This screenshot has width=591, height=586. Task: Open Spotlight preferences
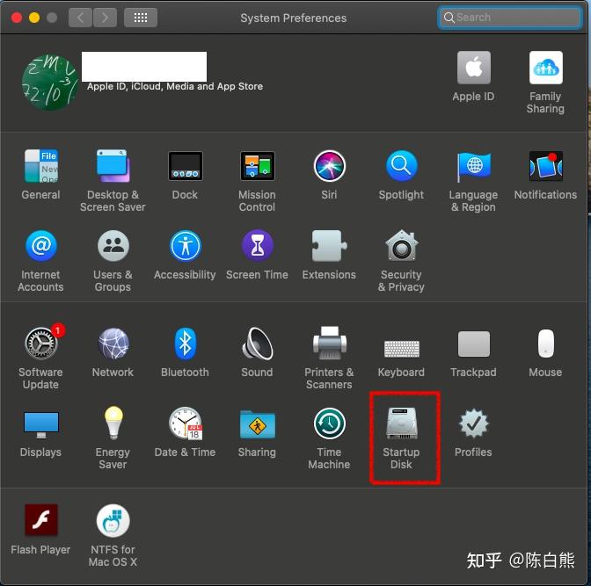[401, 166]
